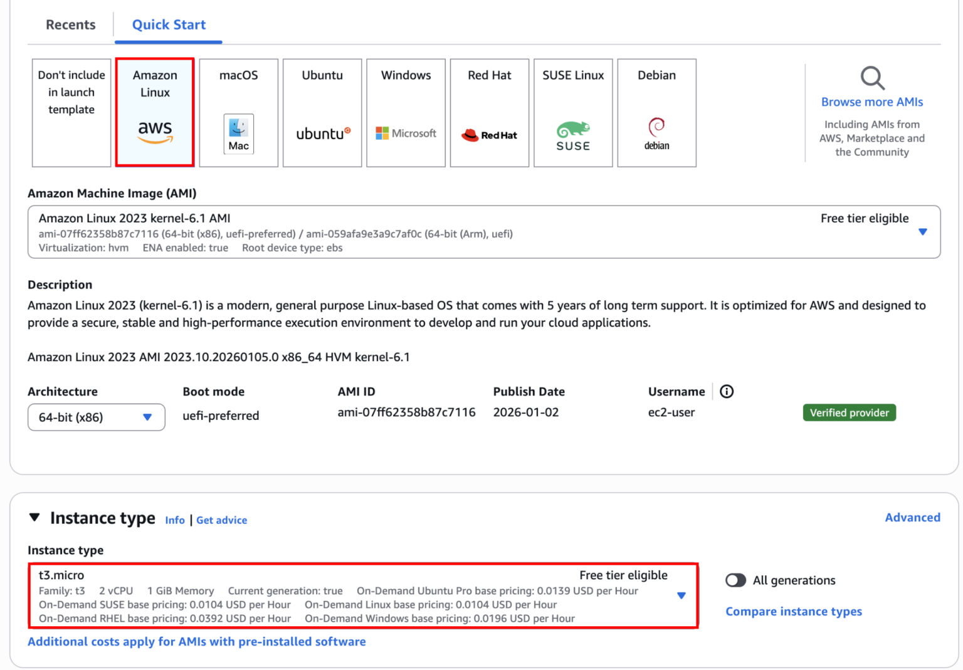Select the Ubuntu operating system tile
The height and width of the screenshot is (670, 963).
coord(322,112)
